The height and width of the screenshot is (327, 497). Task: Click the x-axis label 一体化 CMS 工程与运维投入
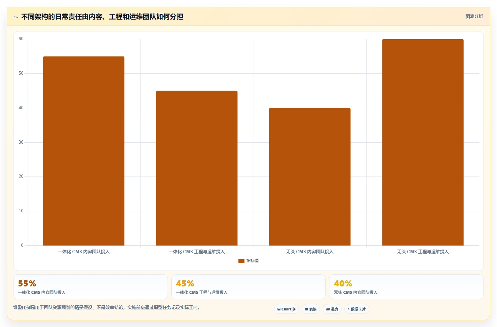tap(197, 252)
